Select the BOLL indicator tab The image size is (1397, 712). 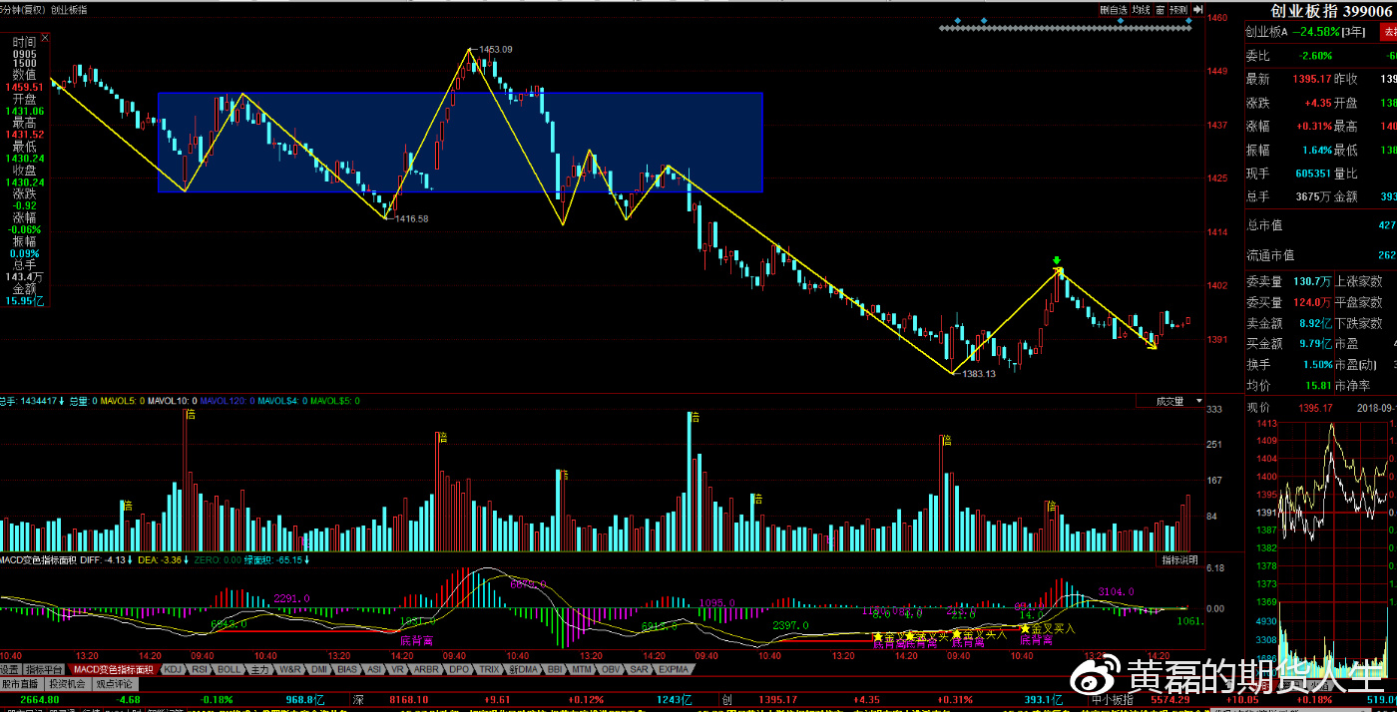point(229,669)
